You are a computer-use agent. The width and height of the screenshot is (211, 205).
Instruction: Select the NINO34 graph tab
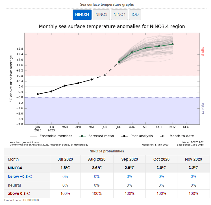[x=82, y=14]
